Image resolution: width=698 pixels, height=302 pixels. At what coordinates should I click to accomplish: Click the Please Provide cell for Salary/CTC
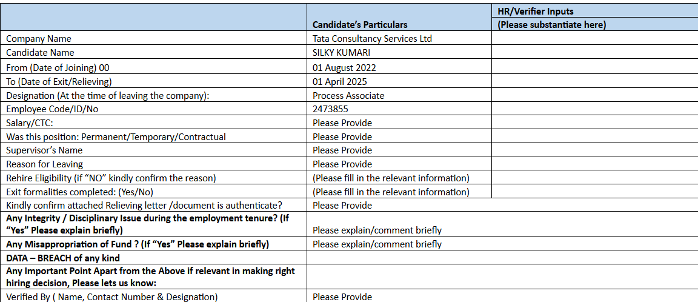click(x=342, y=123)
